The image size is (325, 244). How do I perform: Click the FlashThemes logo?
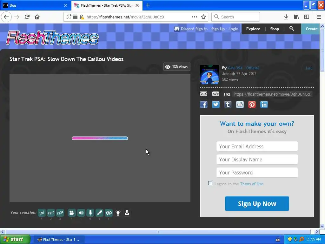pos(52,38)
